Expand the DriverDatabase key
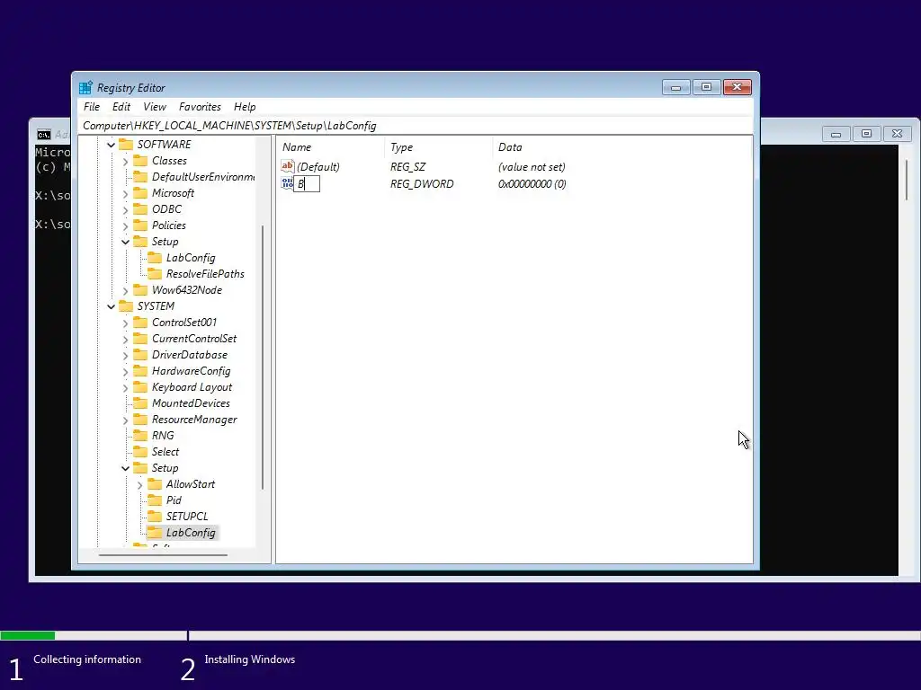This screenshot has width=921, height=690. (x=125, y=355)
